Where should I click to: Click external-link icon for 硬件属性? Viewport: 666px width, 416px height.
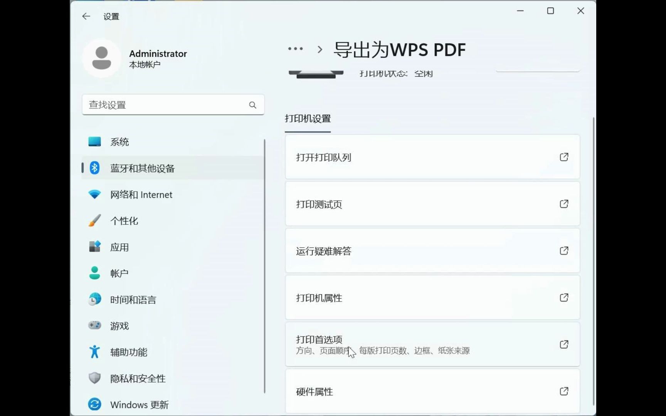(564, 391)
